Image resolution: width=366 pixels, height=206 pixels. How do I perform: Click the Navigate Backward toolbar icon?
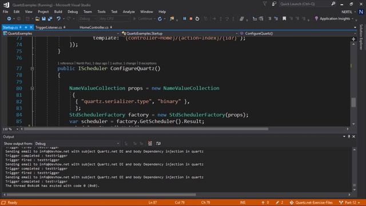(9, 19)
